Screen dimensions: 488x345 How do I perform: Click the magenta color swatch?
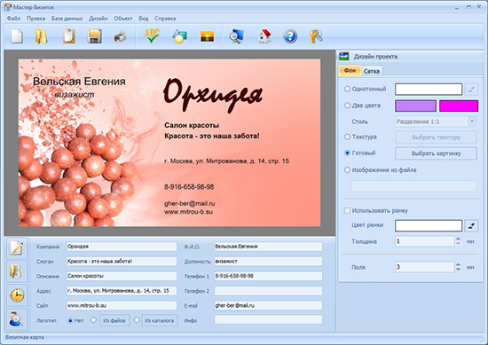[x=459, y=106]
